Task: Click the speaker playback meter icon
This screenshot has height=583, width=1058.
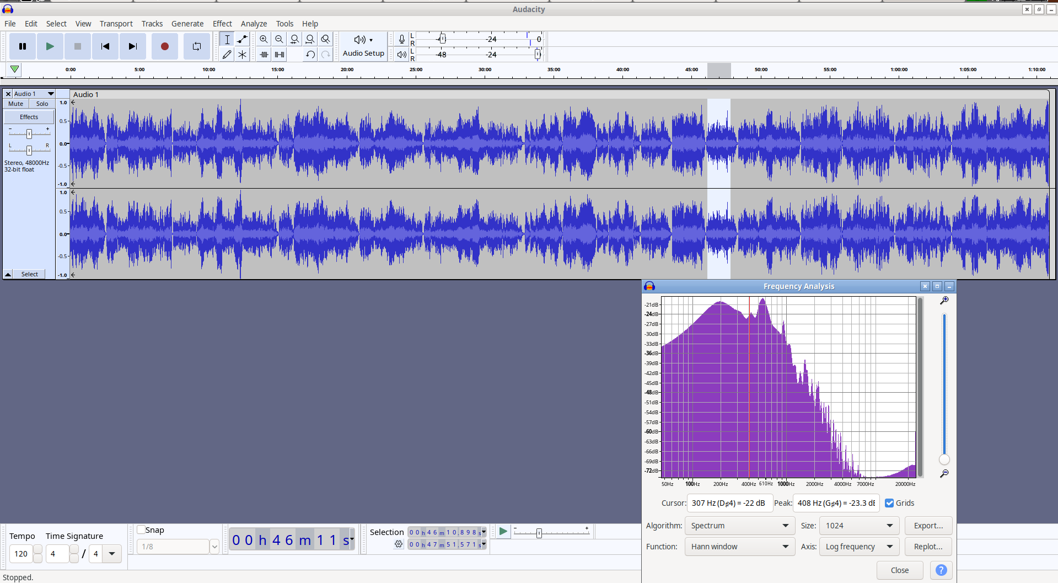Action: 402,54
